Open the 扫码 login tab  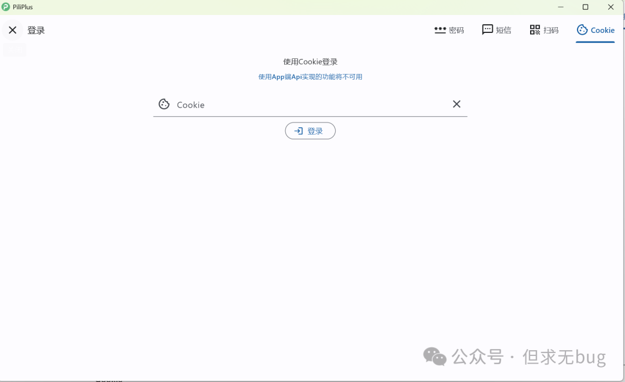click(551, 31)
